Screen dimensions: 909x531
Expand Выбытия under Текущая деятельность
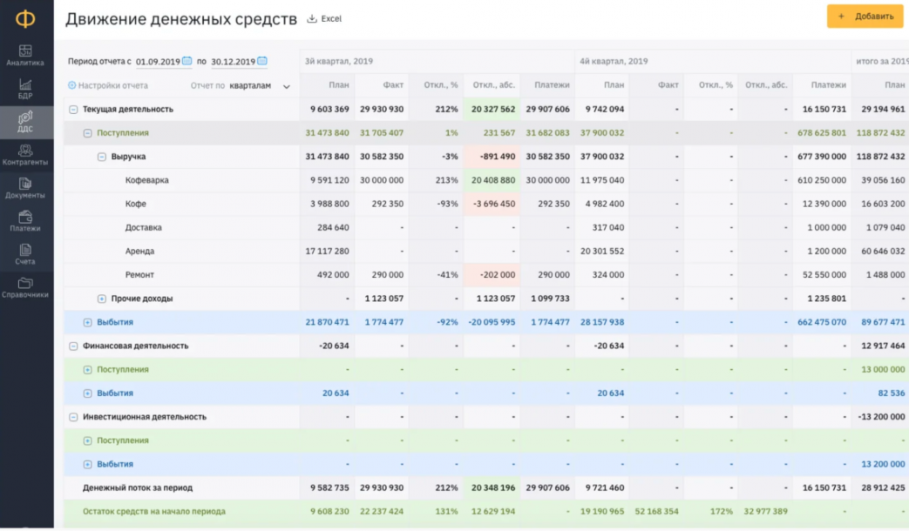(x=87, y=323)
